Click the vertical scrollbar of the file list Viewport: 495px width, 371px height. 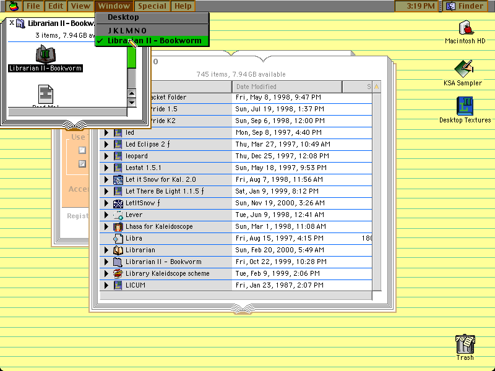[376, 192]
